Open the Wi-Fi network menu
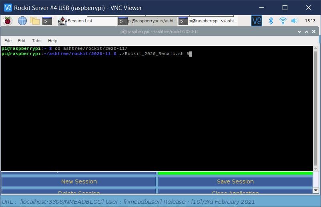 point(283,21)
